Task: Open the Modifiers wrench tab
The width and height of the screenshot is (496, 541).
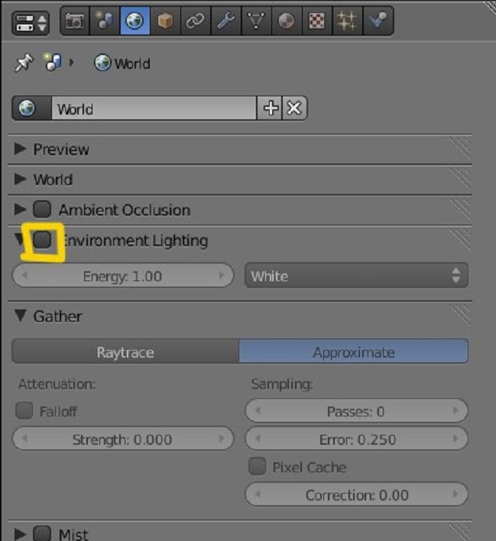Action: tap(224, 21)
